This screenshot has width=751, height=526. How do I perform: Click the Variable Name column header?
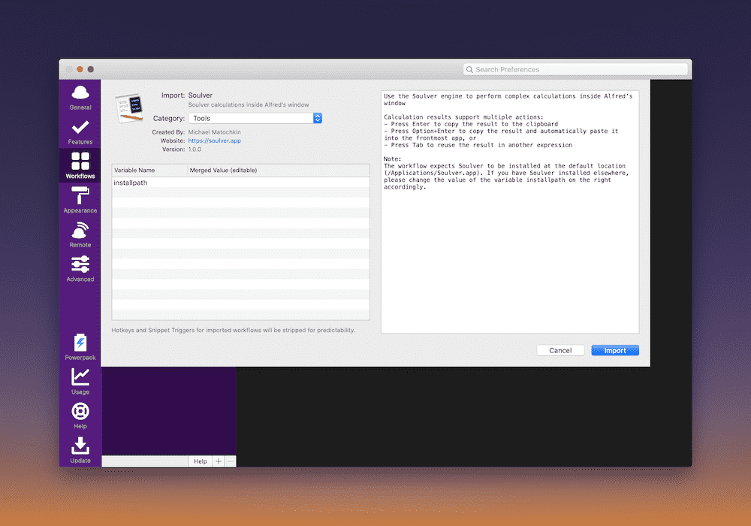(149, 170)
